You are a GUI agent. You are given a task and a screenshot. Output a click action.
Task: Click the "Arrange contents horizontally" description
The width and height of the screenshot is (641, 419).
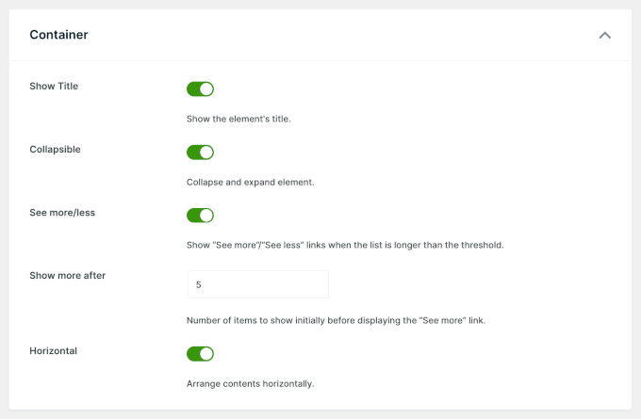[x=250, y=383]
